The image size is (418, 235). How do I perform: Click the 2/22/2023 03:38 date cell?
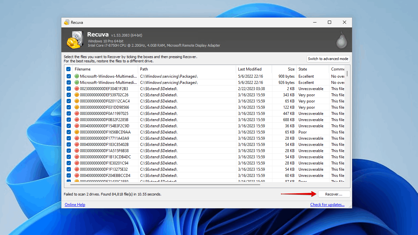251,89
